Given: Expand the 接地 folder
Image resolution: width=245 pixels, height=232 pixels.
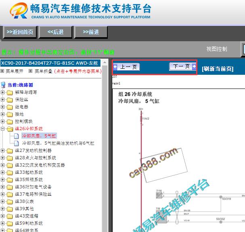Looking at the screenshot, I should tap(2, 114).
